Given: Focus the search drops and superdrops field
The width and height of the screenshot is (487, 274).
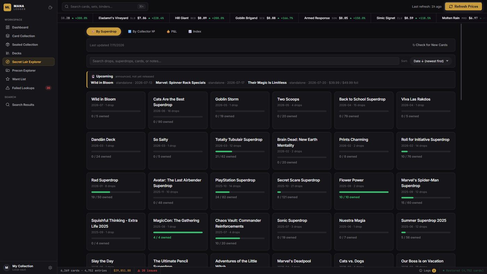Looking at the screenshot, I should point(244,61).
